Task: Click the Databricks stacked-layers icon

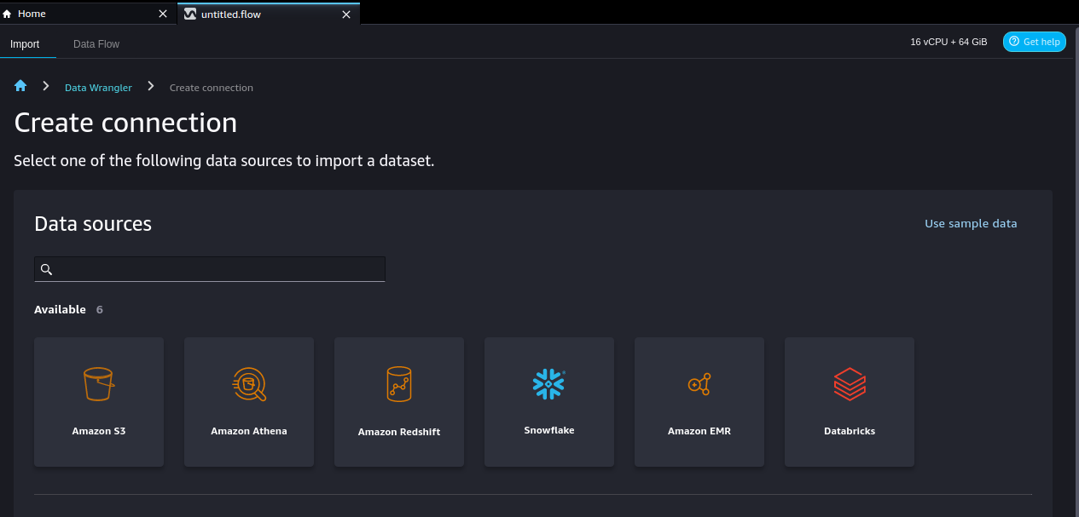Action: [x=850, y=384]
